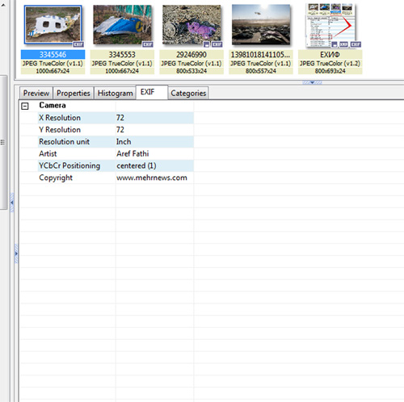The height and width of the screenshot is (402, 404).
Task: Click the EXIF badge on ЕХИФ thumbnail
Action: [356, 44]
